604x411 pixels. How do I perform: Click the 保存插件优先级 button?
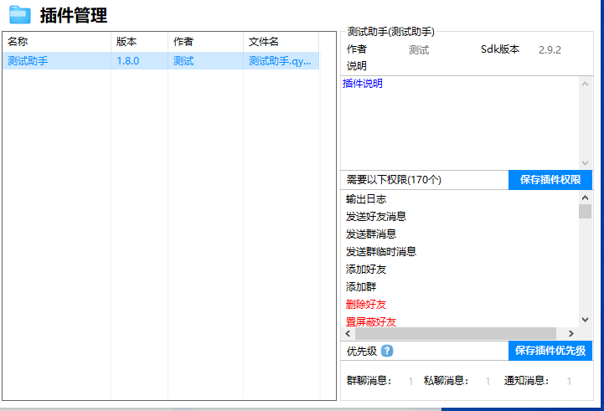coord(550,351)
